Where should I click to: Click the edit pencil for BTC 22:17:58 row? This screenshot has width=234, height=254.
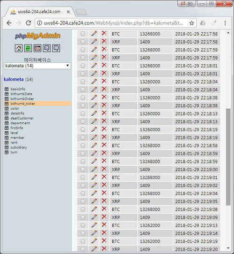[x=94, y=34]
